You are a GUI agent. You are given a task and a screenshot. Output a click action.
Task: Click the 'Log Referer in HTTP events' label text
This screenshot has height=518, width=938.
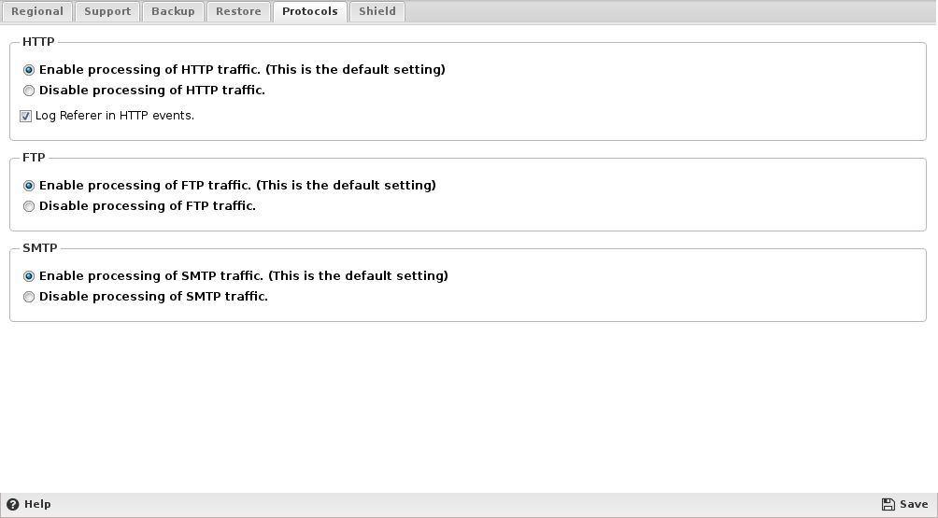[114, 116]
